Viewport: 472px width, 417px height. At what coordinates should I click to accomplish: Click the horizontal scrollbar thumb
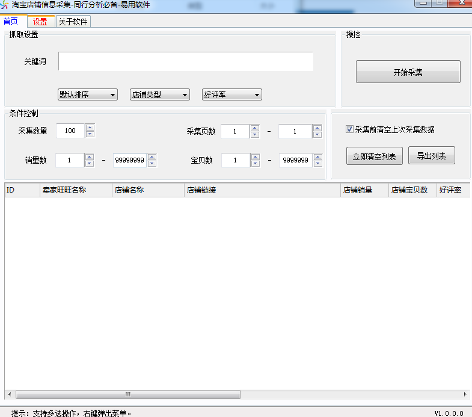click(128, 394)
